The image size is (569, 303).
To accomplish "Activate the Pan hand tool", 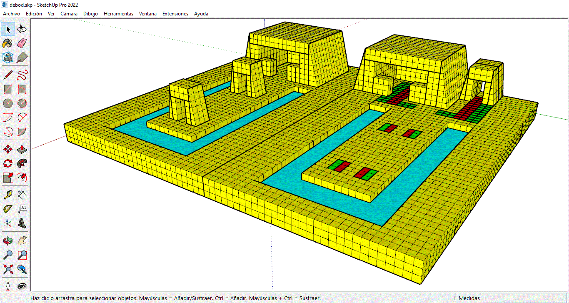I will pyautogui.click(x=22, y=241).
